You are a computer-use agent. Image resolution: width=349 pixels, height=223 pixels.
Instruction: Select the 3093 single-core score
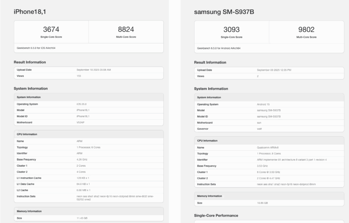(231, 30)
